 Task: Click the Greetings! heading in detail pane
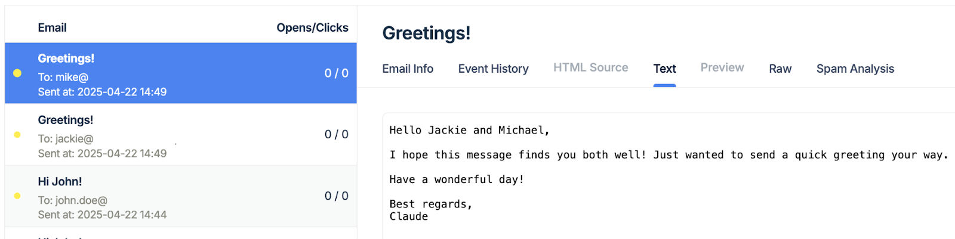tap(426, 33)
